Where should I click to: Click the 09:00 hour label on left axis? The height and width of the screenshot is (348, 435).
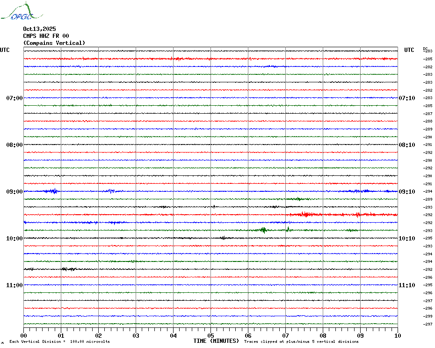point(14,192)
